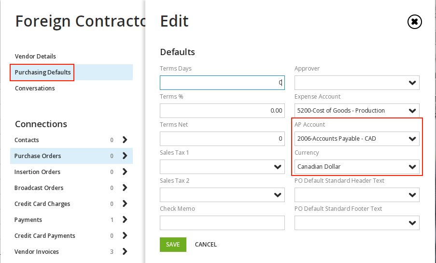Click Credit Card Payments chevron

click(x=125, y=236)
